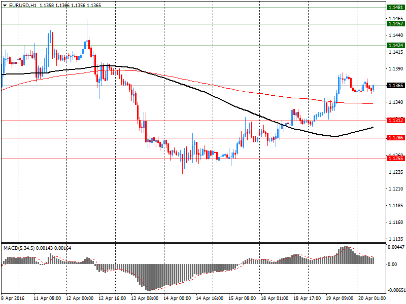The height and width of the screenshot is (304, 406).
Task: Click the 1.1340 price axis value
Action: (x=396, y=102)
